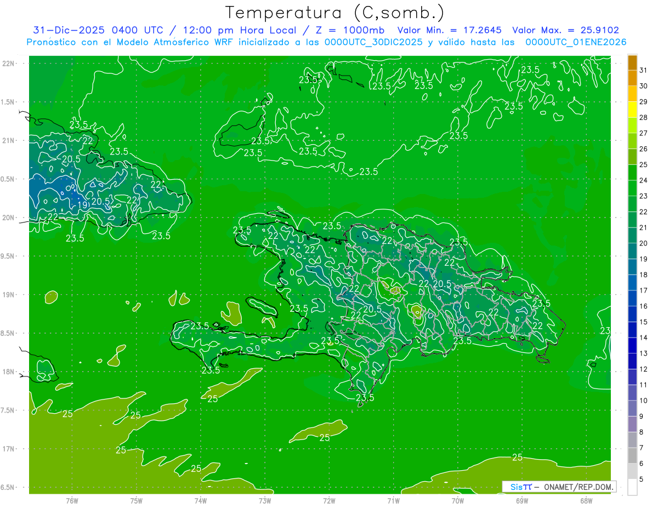Click the '7.5N' latitude axis label
658x508 pixels.
[8, 410]
